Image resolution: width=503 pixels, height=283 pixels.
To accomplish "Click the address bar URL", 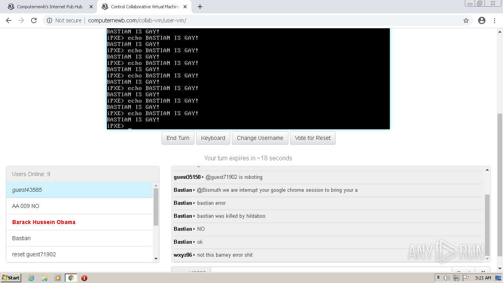I will (137, 20).
